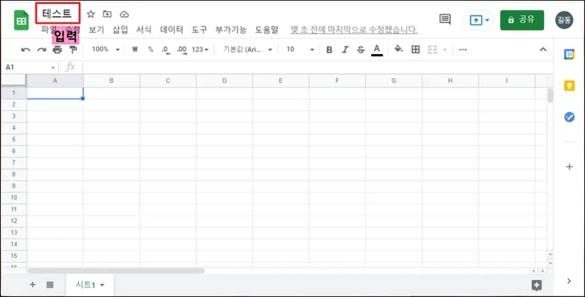Open comment history speech bubble icon
Screen dimensions: 585x297
(444, 20)
